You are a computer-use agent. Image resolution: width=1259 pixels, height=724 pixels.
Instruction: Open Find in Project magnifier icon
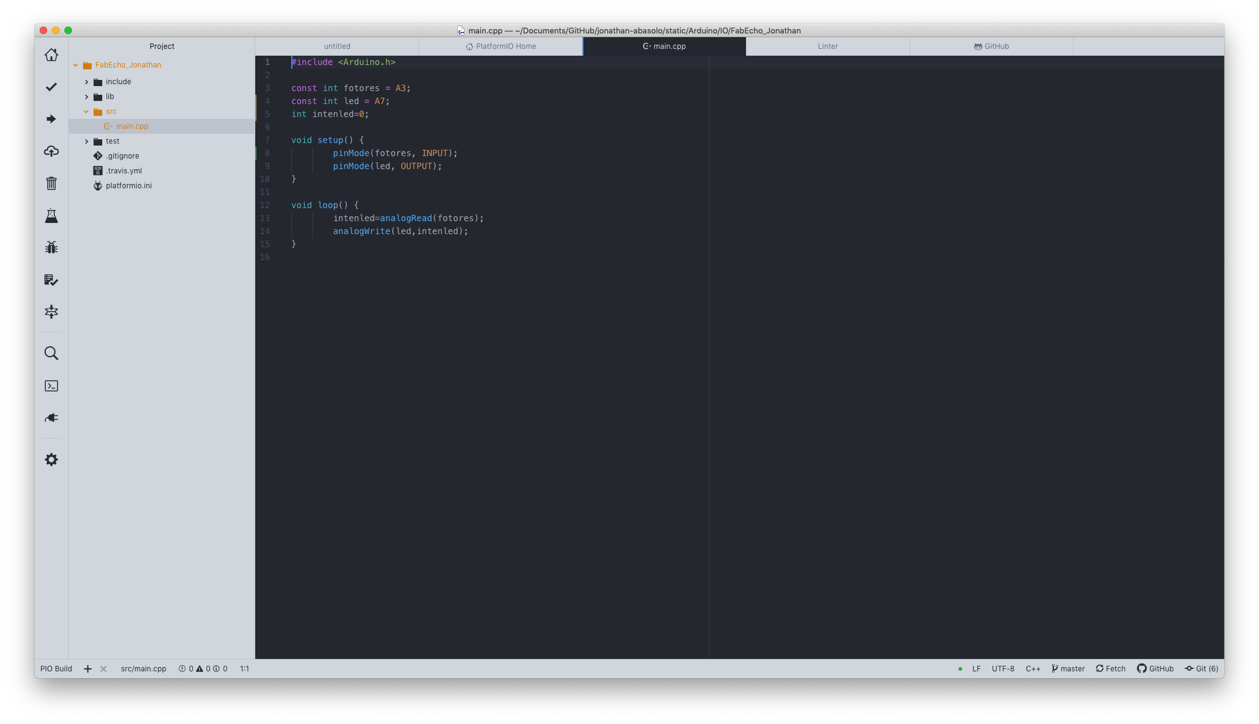coord(51,354)
